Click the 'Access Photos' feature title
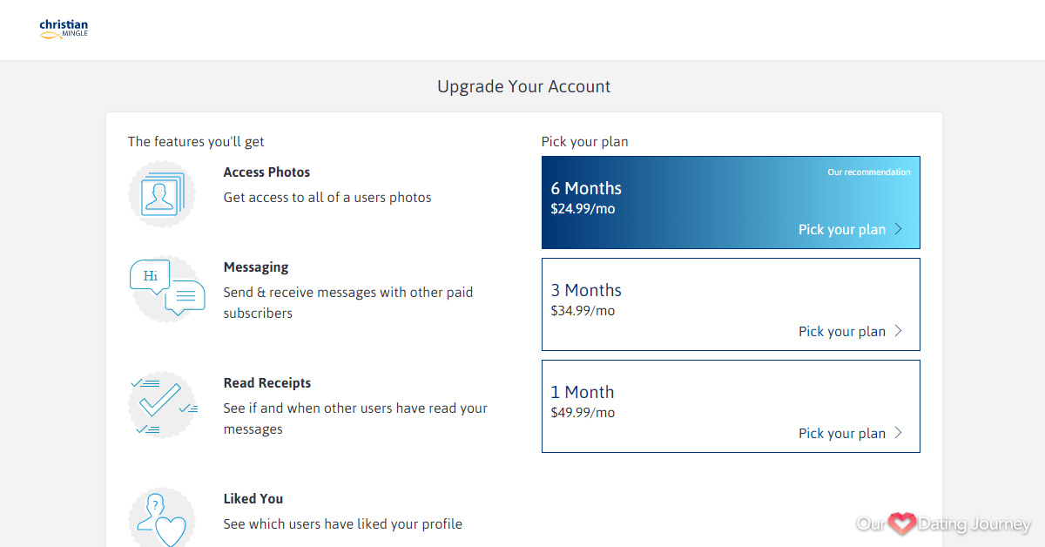This screenshot has width=1045, height=547. (266, 172)
